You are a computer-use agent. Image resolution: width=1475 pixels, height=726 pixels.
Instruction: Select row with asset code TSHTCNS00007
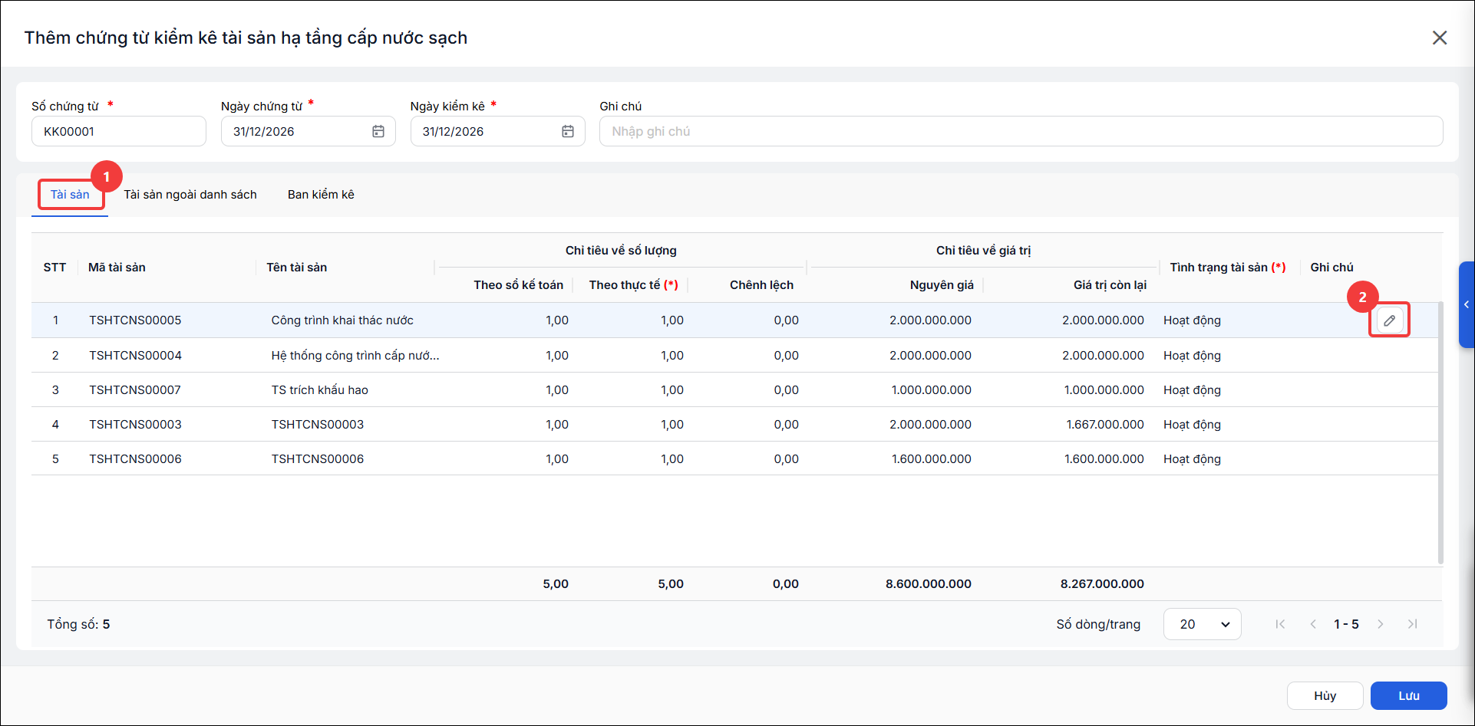(x=734, y=389)
